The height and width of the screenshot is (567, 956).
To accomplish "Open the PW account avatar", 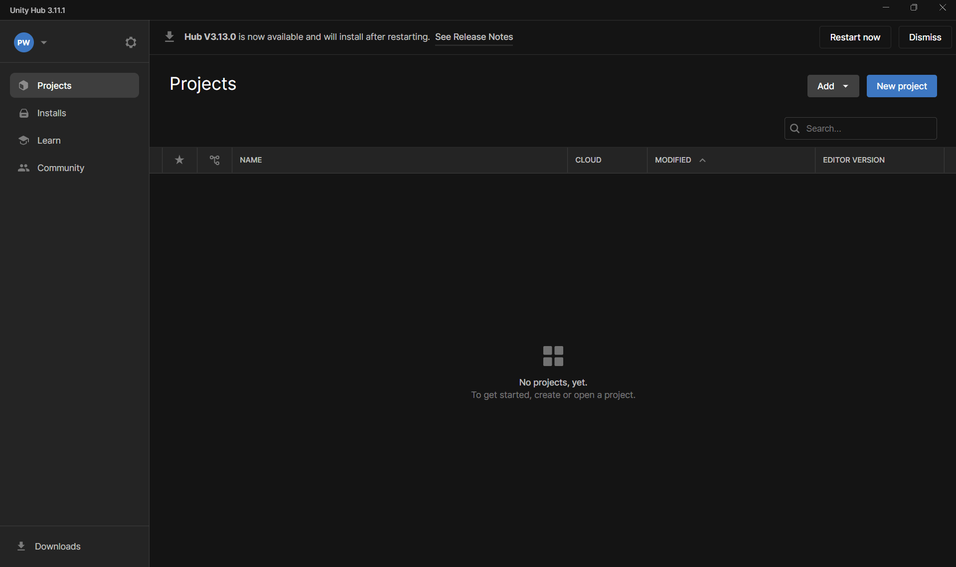I will tap(23, 42).
